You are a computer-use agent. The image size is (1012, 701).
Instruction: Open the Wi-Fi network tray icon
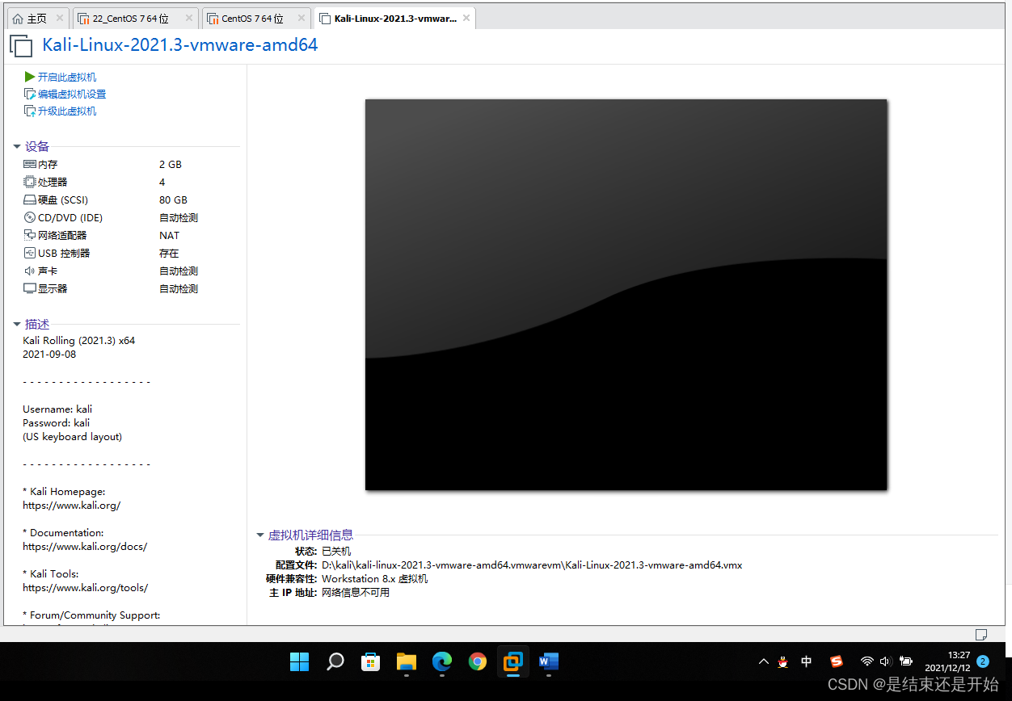click(867, 661)
